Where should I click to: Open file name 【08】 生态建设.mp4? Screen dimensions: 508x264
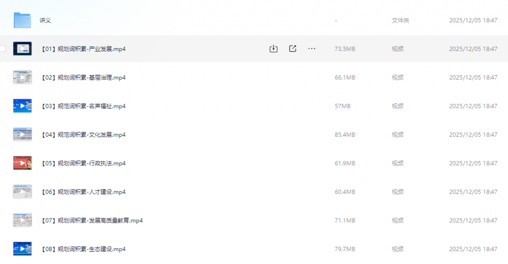[x=82, y=249]
